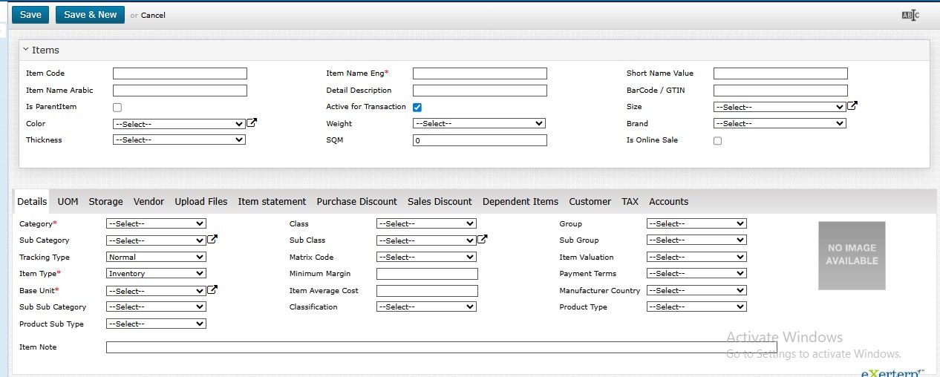Switch to the UOM tab
The height and width of the screenshot is (377, 940).
click(x=68, y=202)
